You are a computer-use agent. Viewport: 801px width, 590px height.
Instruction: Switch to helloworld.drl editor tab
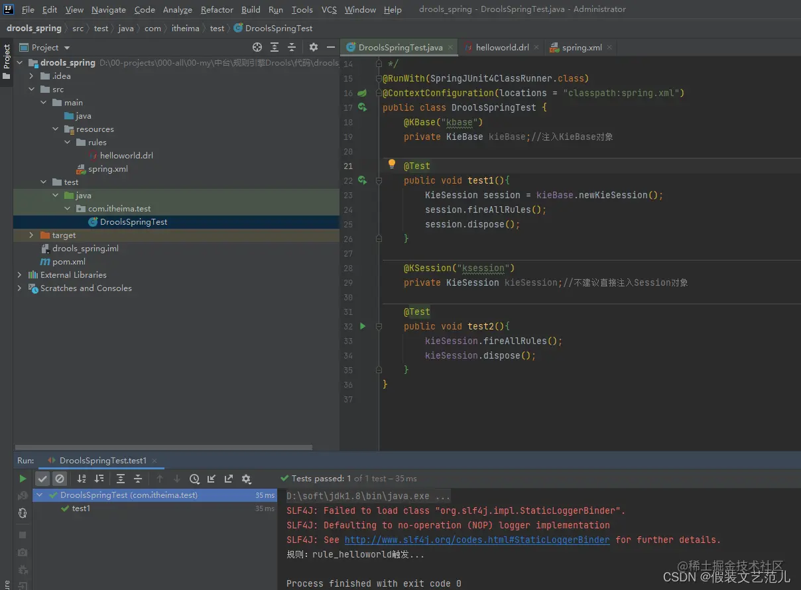pyautogui.click(x=502, y=48)
